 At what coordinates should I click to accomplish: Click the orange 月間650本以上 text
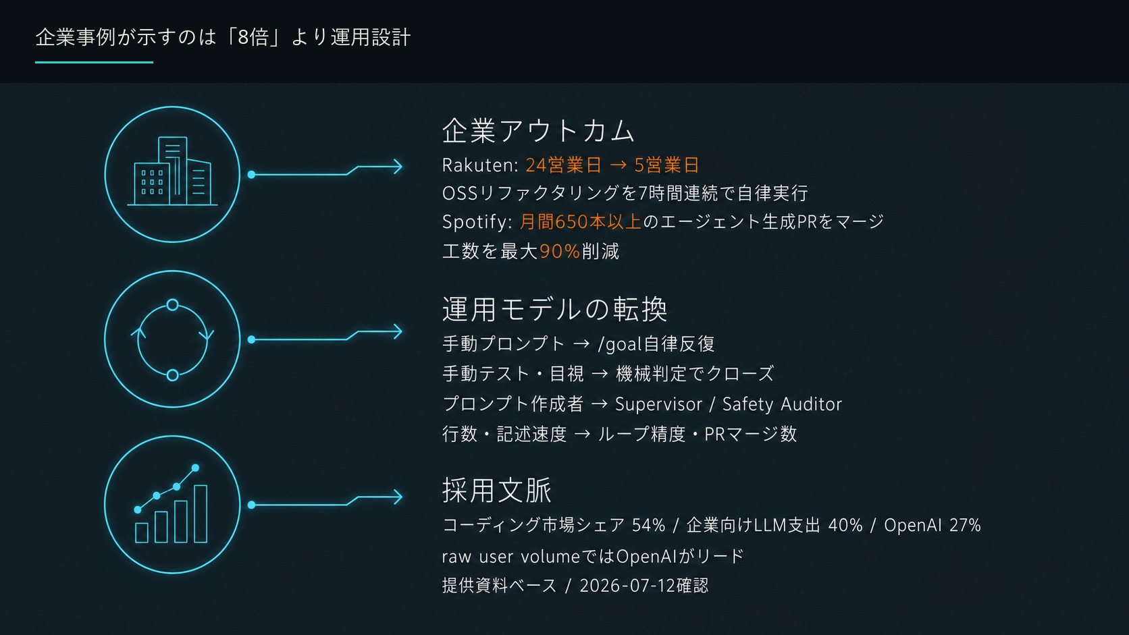coord(581,221)
